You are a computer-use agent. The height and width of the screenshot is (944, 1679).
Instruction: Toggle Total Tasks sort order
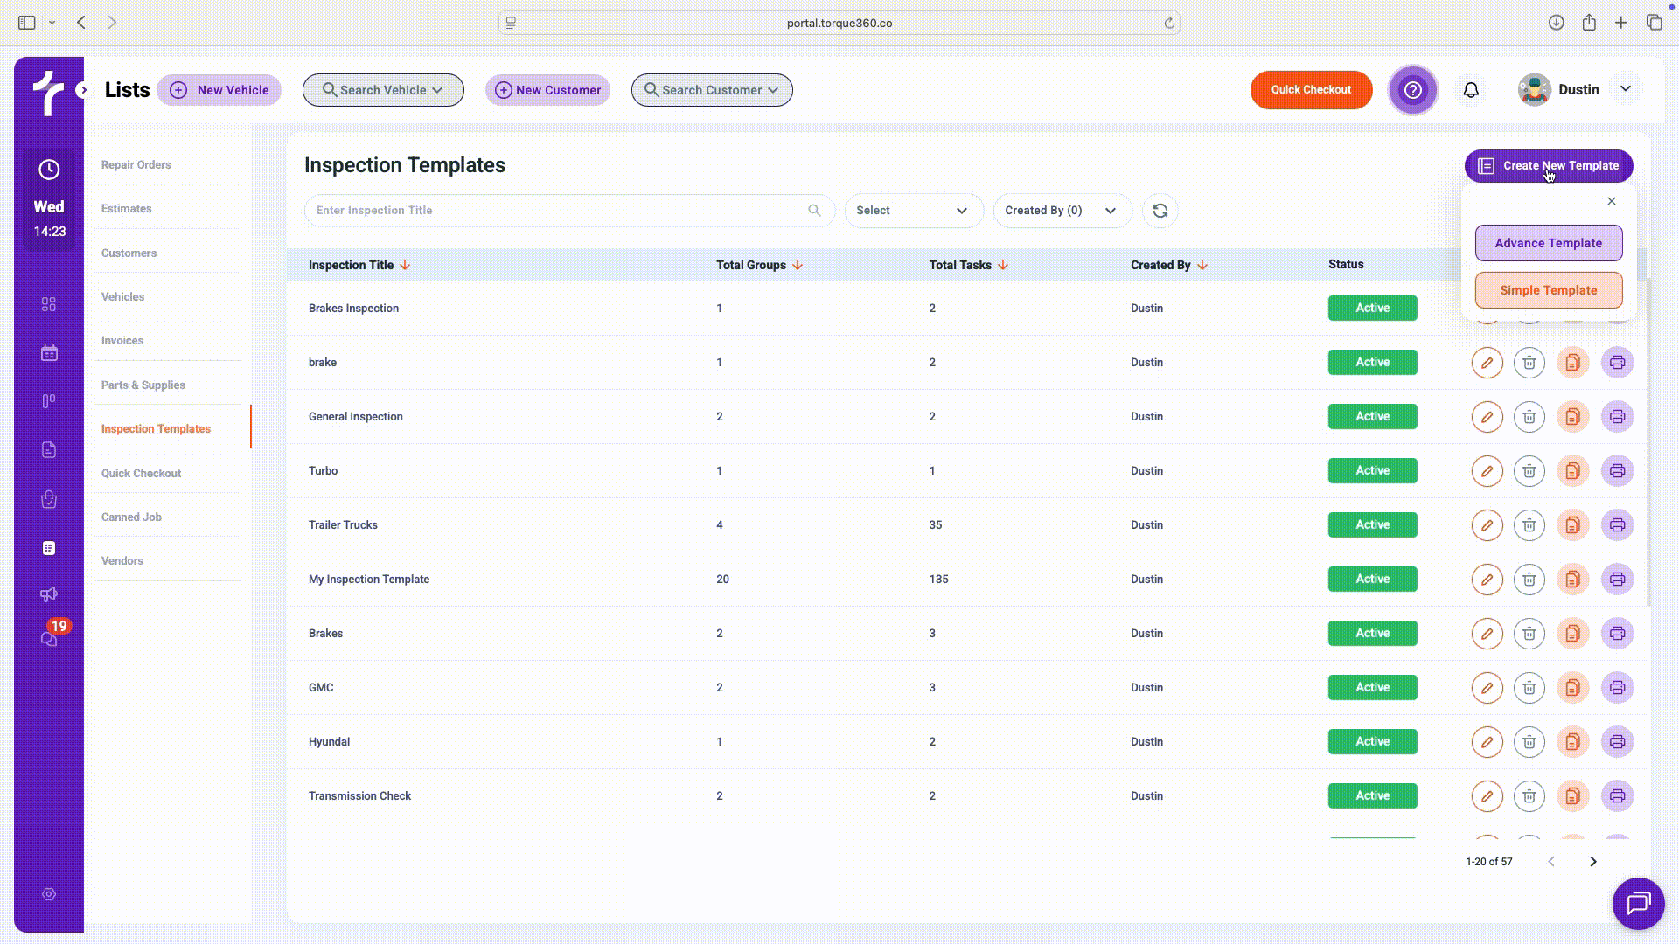1003,265
